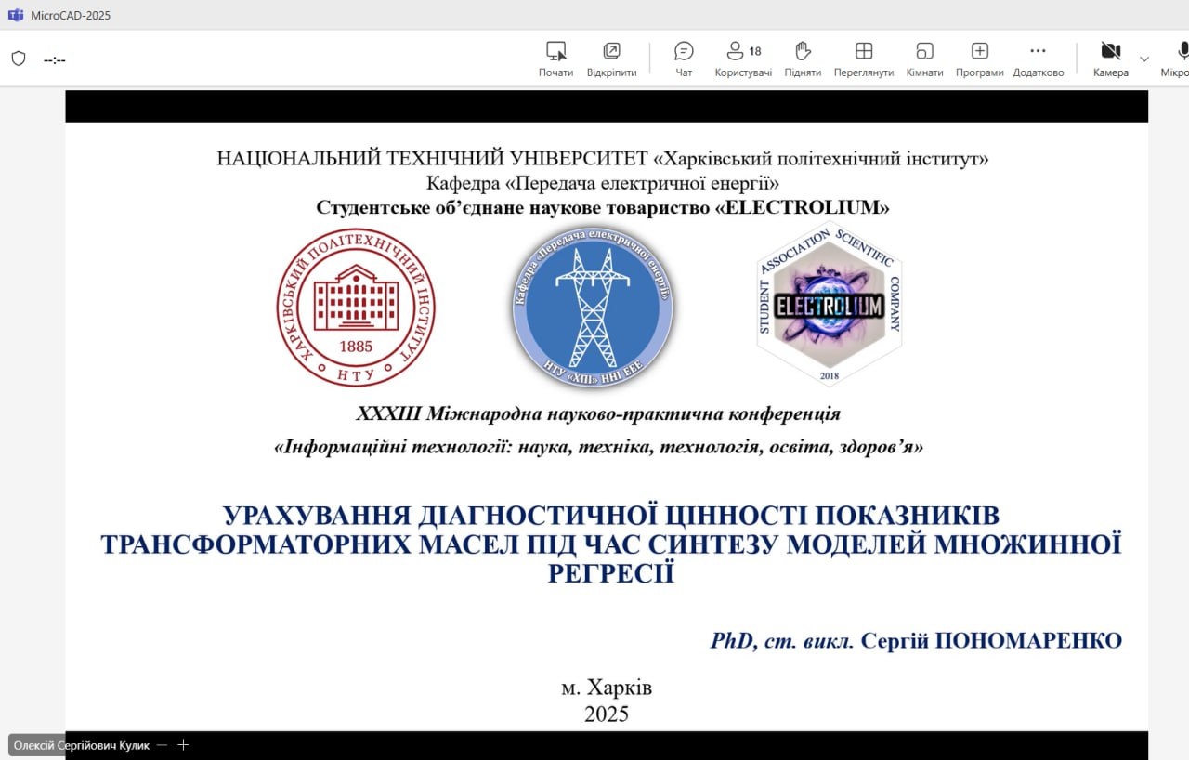Viewport: 1189px width, 760px height.
Task: Open the Чат (Chat) panel
Action: pyautogui.click(x=684, y=59)
